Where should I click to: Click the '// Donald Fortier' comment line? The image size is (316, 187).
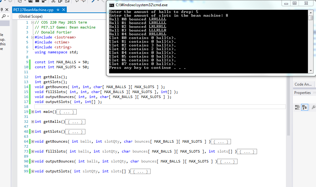coord(53,32)
